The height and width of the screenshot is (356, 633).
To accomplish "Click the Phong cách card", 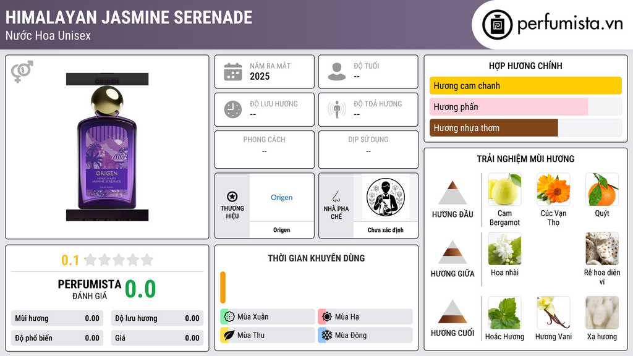I will 265,150.
